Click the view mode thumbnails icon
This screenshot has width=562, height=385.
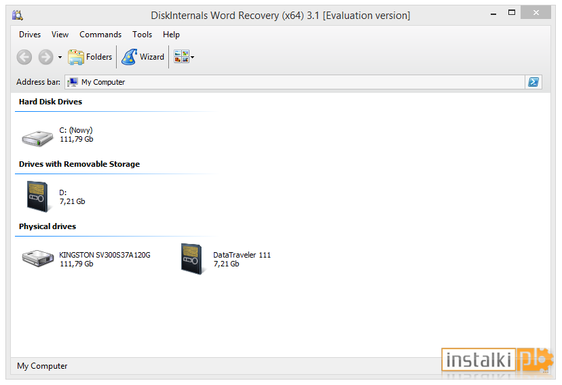[181, 56]
